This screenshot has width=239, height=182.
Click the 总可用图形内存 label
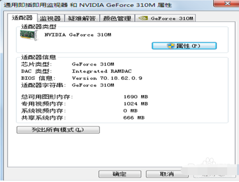(47, 97)
